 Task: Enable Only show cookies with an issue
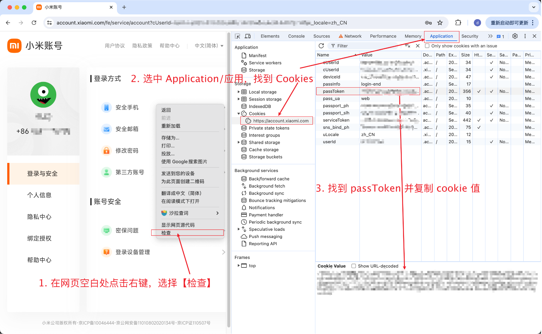pos(427,46)
